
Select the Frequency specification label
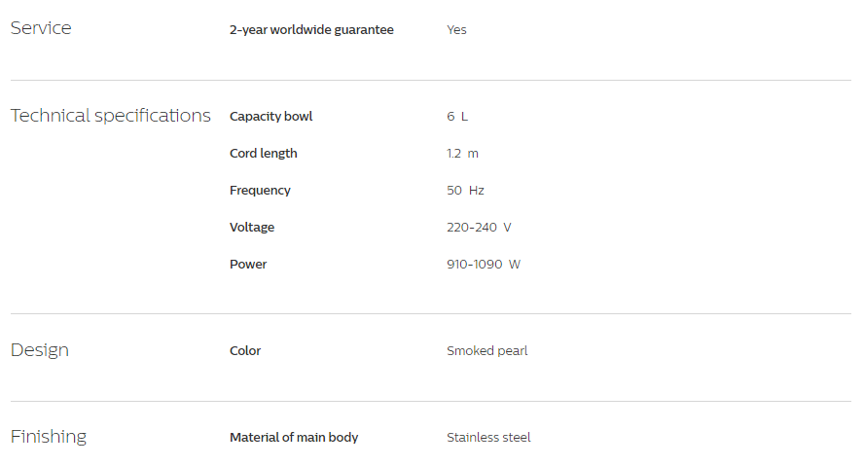[260, 191]
